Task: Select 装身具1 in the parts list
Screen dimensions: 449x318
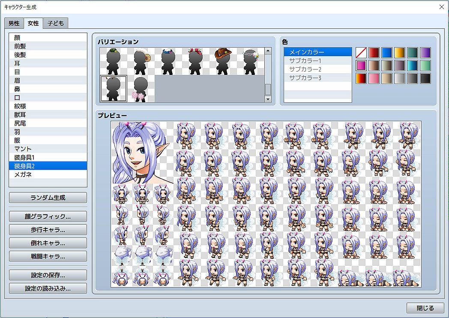Action: (x=48, y=157)
